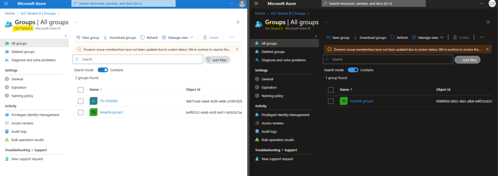
Task: Toggle Search mode switch in Tenant B
Action: point(353,70)
